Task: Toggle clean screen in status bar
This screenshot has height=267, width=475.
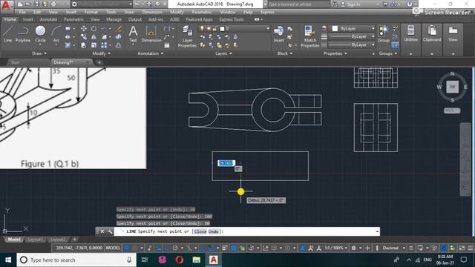Action: point(462,248)
